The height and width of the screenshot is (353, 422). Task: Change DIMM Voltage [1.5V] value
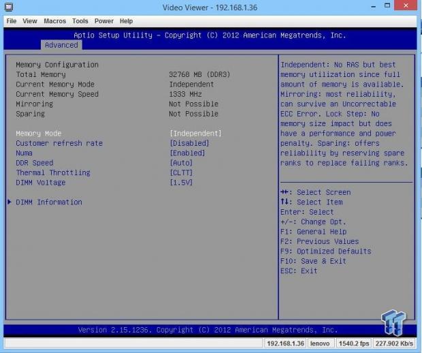[181, 183]
